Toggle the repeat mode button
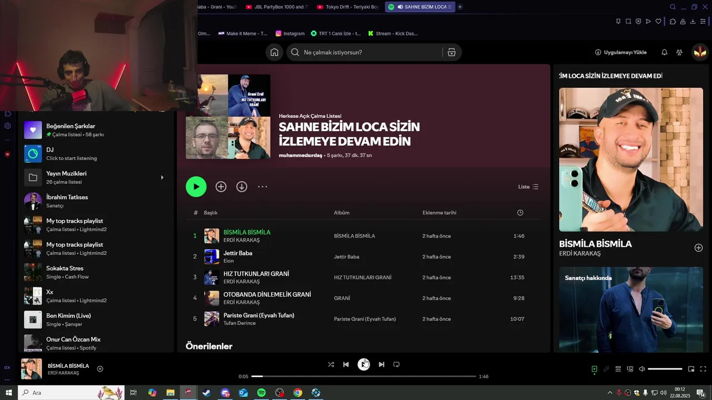This screenshot has width=712, height=400. click(x=397, y=364)
